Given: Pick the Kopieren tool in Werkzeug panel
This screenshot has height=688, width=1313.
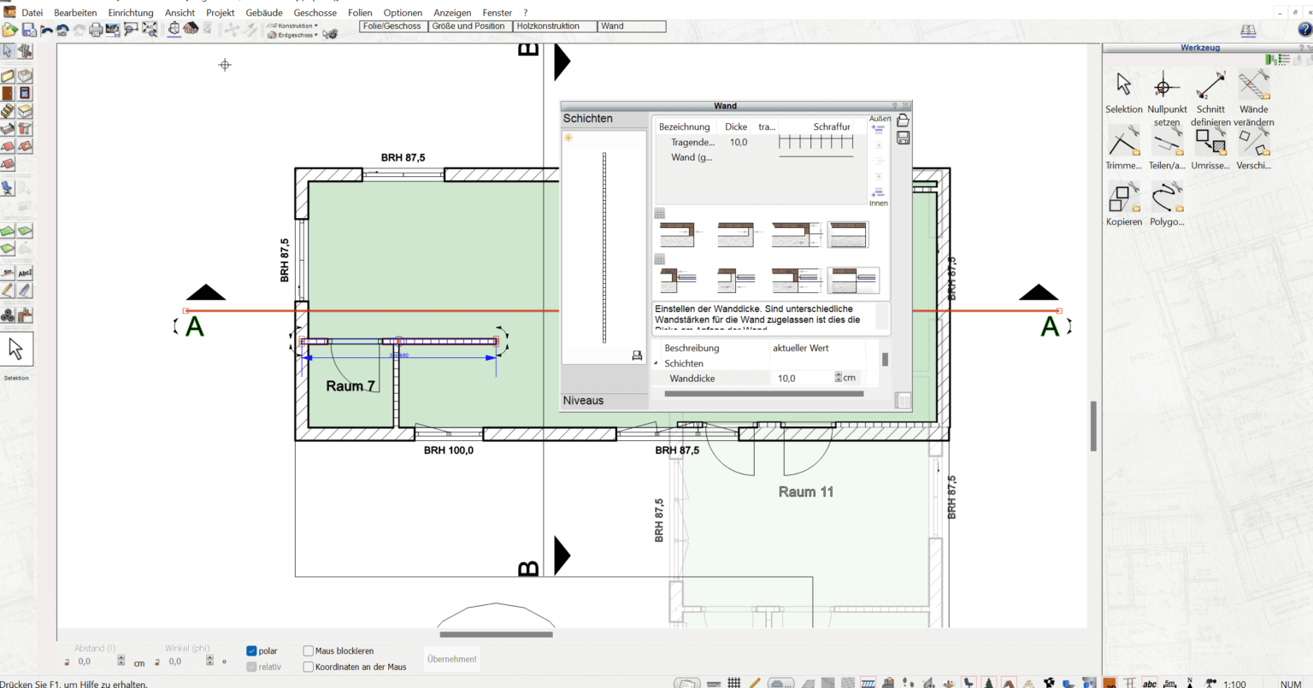Looking at the screenshot, I should click(x=1122, y=198).
